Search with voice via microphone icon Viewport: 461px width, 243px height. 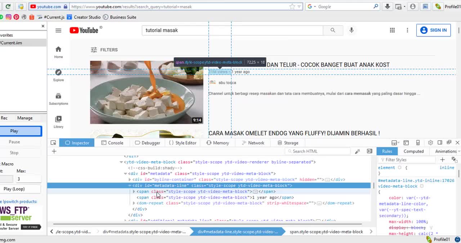[352, 30]
